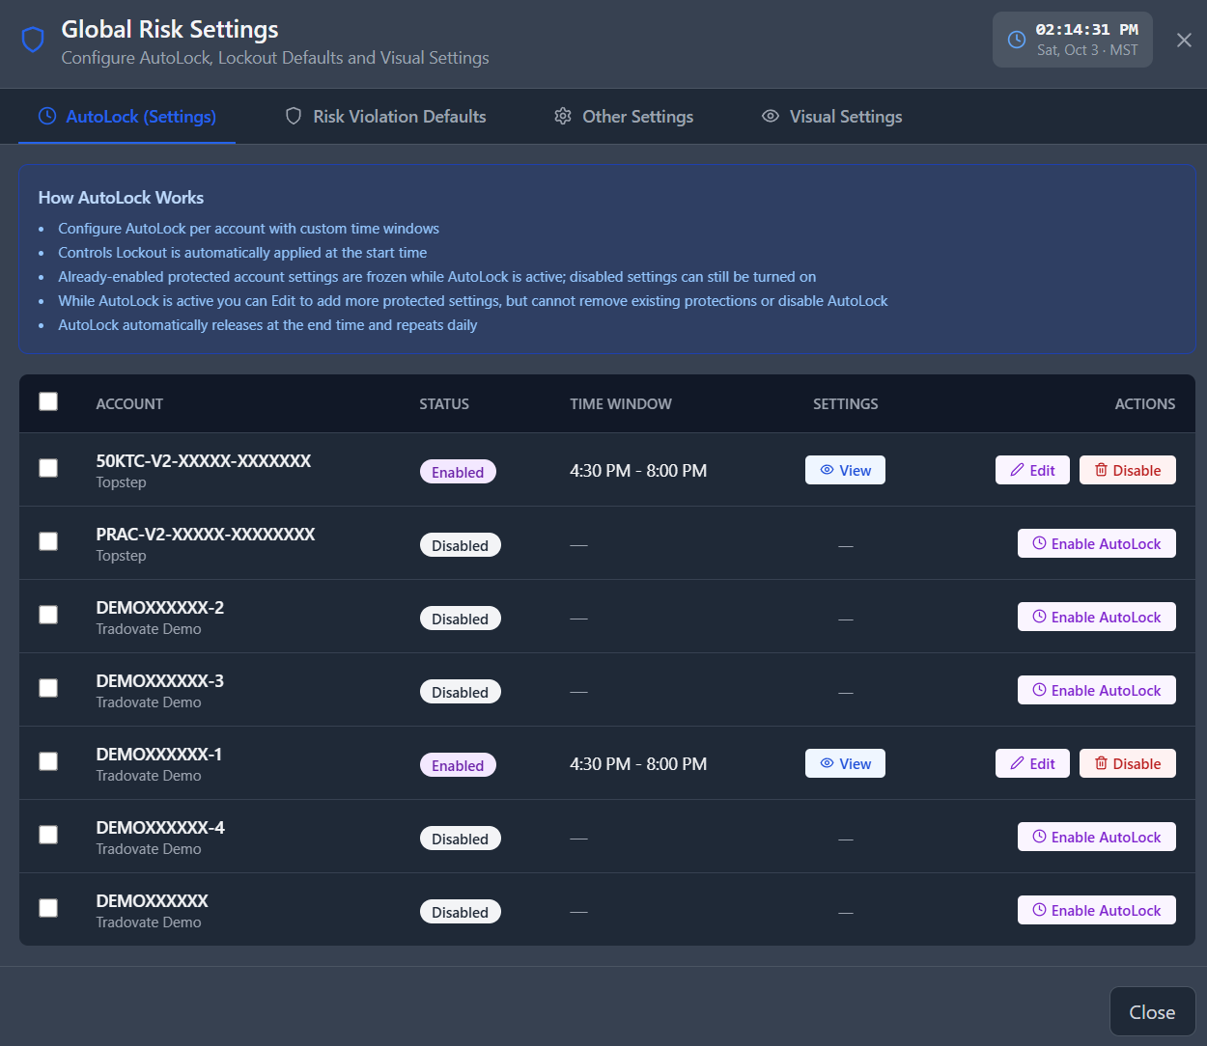Open the AutoLock (Settings) tab
1207x1046 pixels.
pyautogui.click(x=127, y=117)
